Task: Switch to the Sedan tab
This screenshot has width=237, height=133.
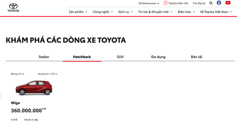Action: 44,57
